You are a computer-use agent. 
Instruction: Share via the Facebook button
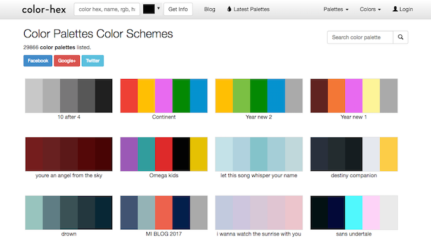(37, 61)
